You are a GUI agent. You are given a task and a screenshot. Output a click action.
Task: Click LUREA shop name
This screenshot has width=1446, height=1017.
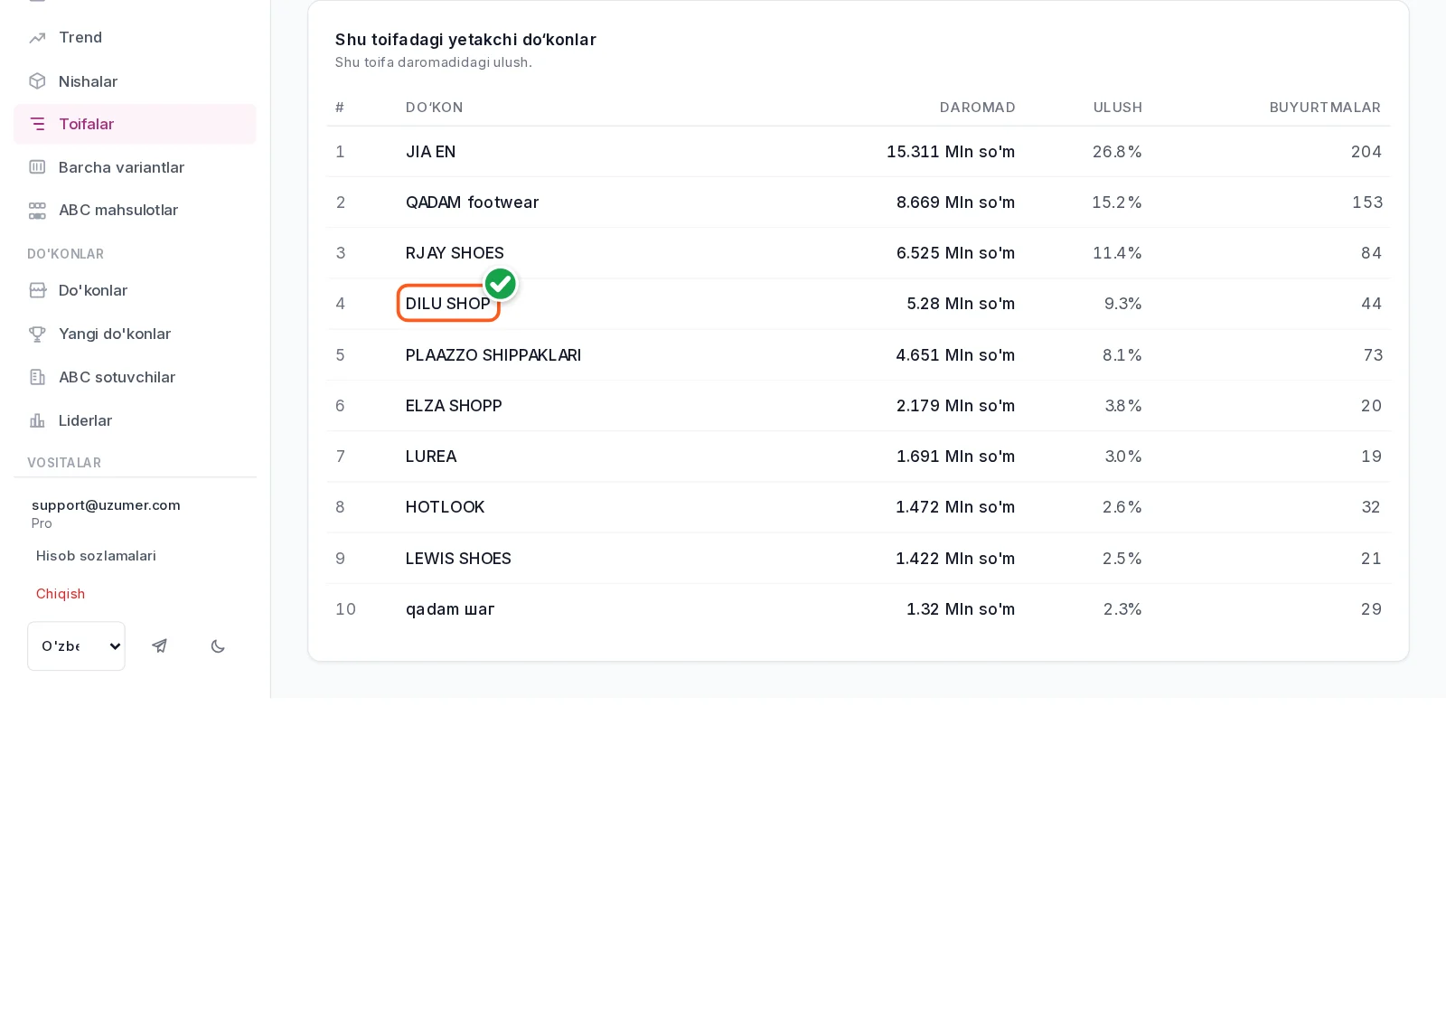pos(431,457)
